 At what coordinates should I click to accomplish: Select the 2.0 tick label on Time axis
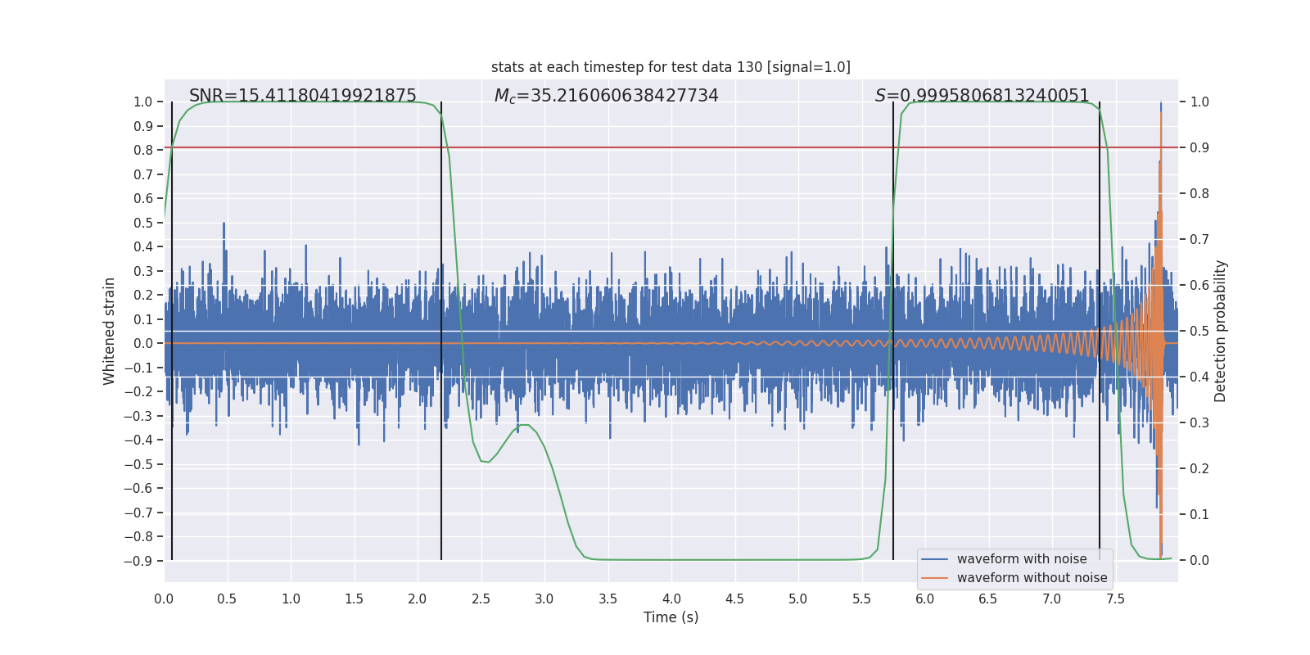point(418,599)
